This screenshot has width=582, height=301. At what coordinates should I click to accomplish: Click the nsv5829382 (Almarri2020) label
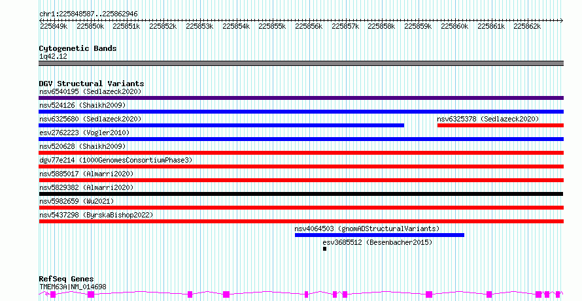point(86,187)
